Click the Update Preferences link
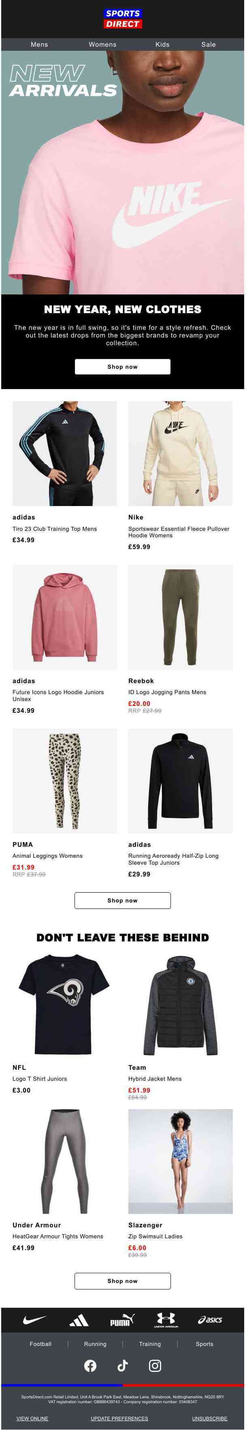The width and height of the screenshot is (247, 1430). tap(119, 1418)
